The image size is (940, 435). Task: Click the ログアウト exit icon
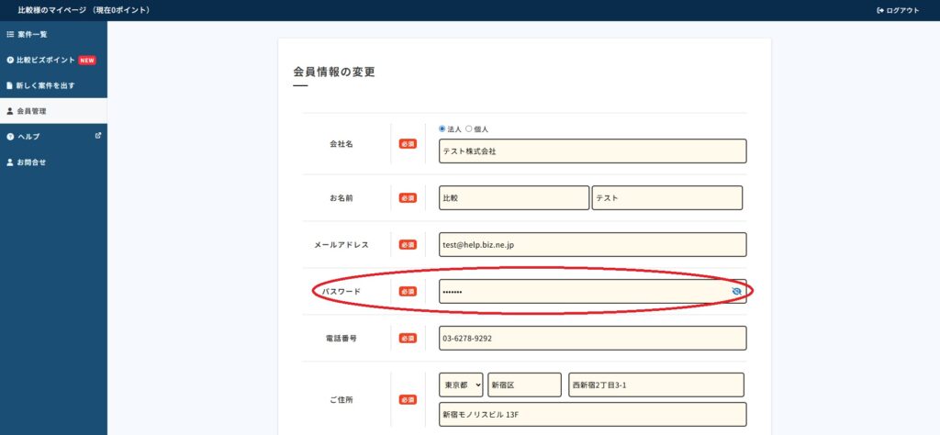[x=879, y=10]
